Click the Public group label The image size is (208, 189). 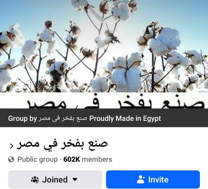pos(38,159)
